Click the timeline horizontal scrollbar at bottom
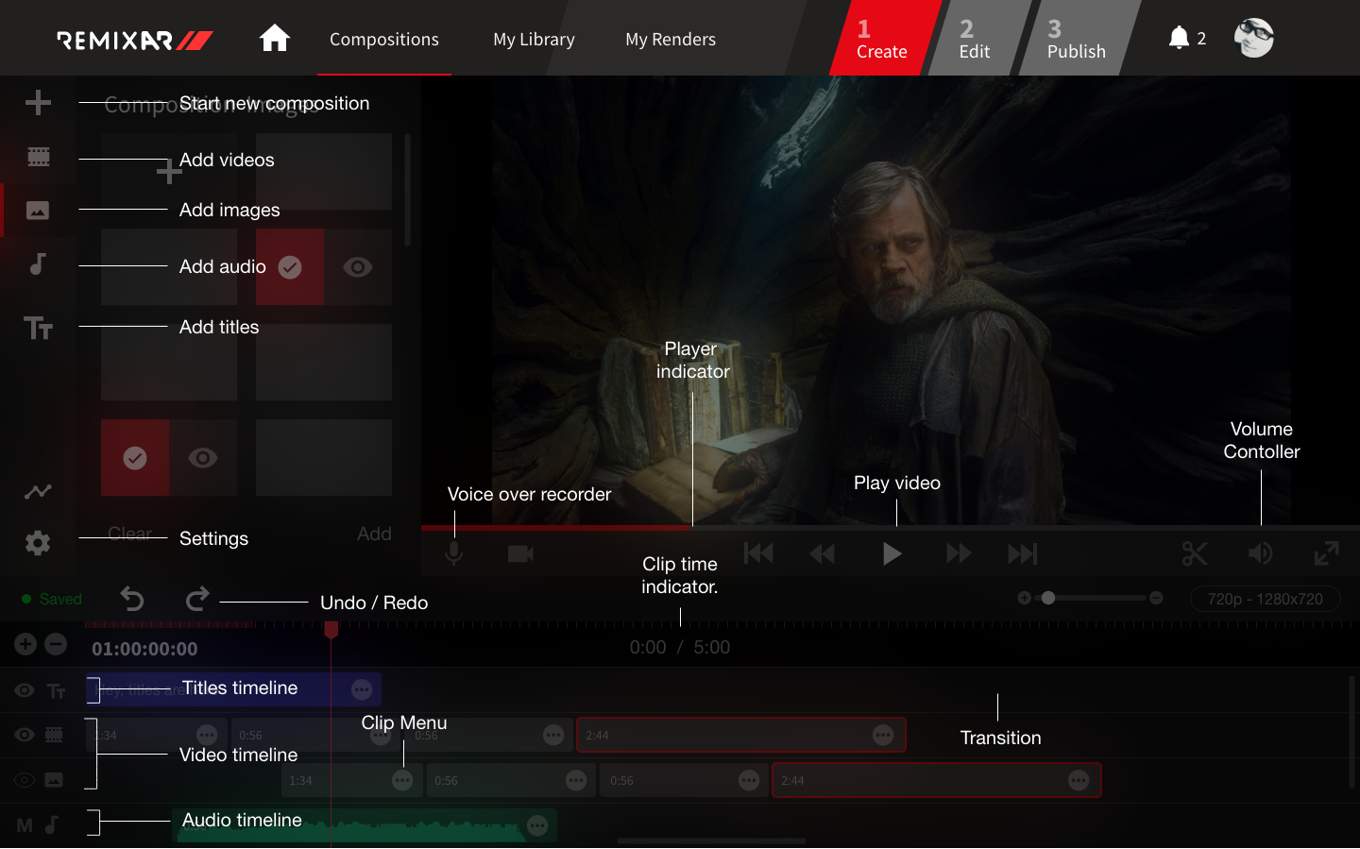1360x849 pixels. 711,841
